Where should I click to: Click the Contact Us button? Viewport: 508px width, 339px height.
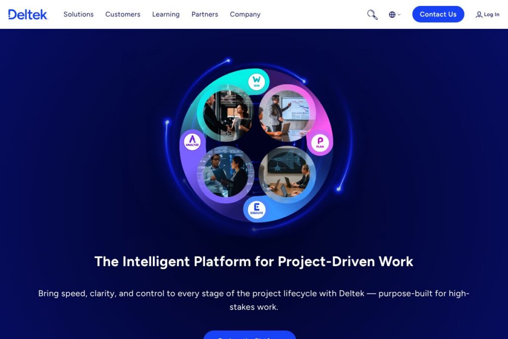438,14
